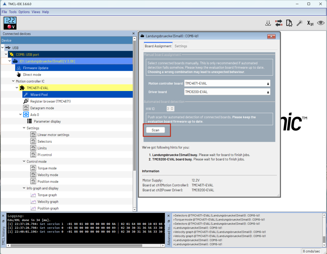
Task: Close the TMCL history panel
Action: pos(3,216)
